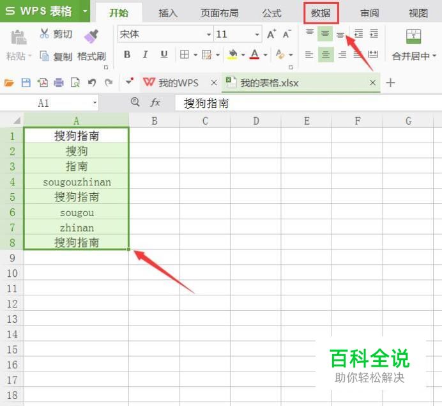Click export to PDF icon

pyautogui.click(x=43, y=82)
